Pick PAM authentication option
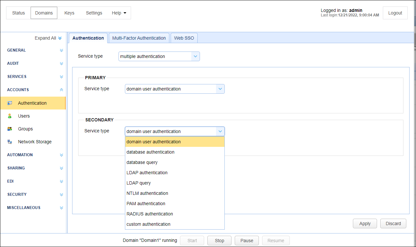The width and height of the screenshot is (416, 247). (x=175, y=204)
